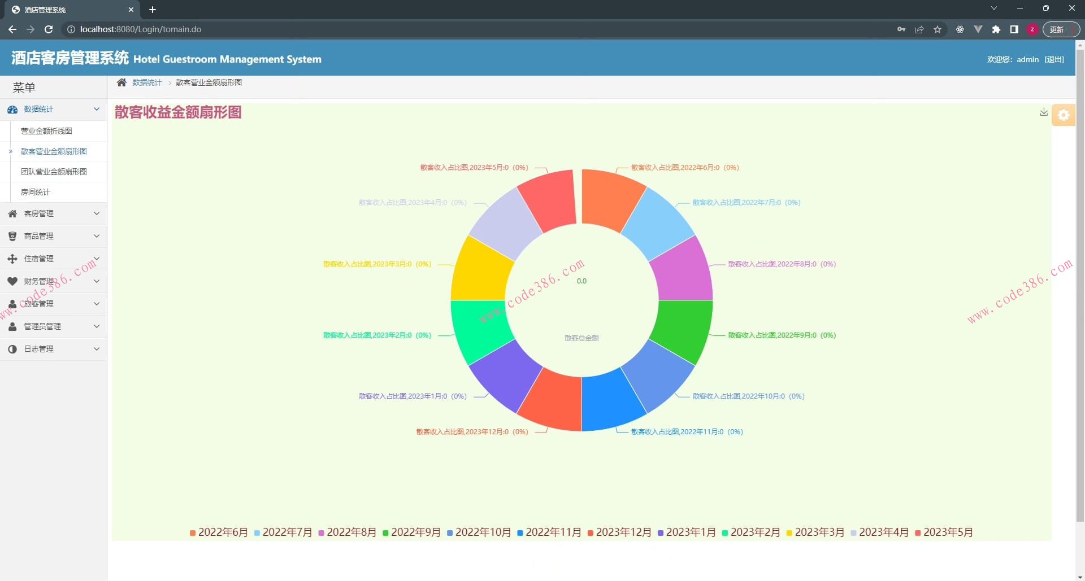Reload the page using the refresh icon
This screenshot has height=581, width=1085.
(49, 29)
